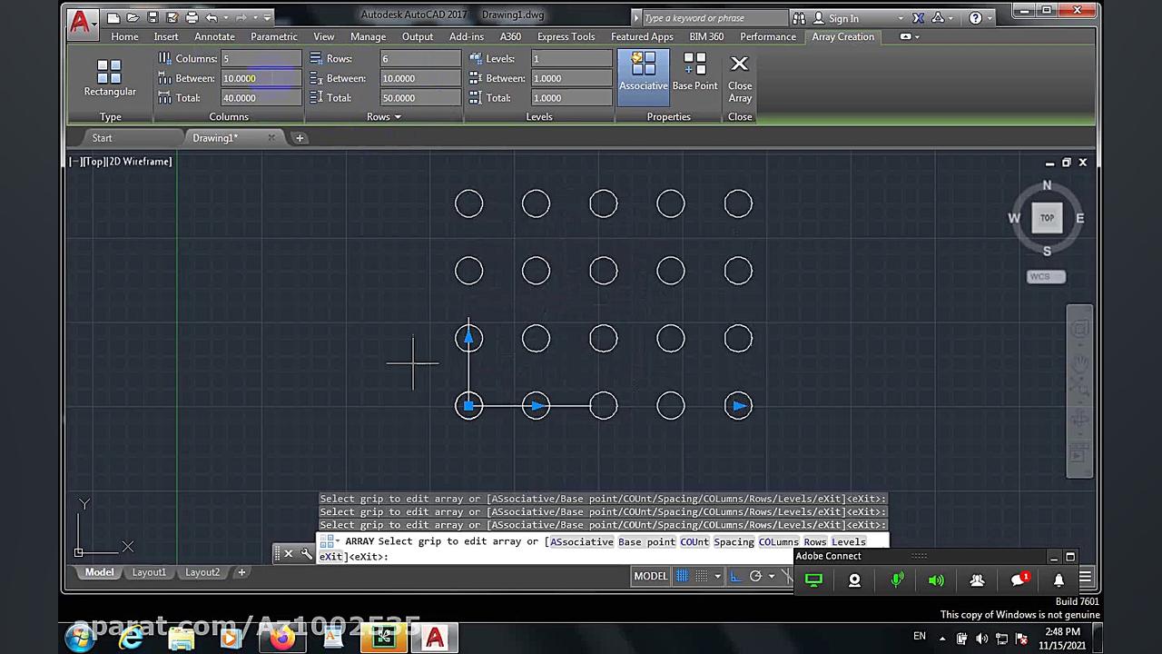Open the Adobe Connect chat notification icon
This screenshot has height=654, width=1162.
click(1019, 580)
